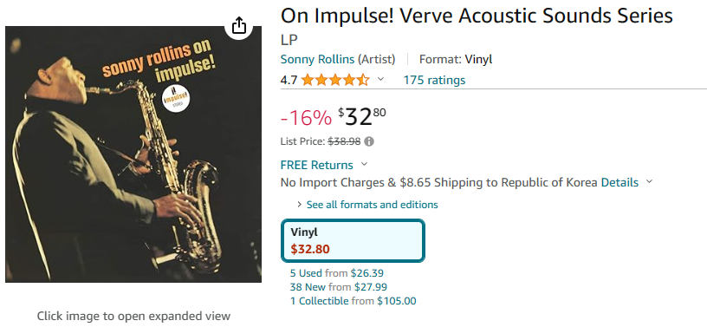This screenshot has height=327, width=707.
Task: Expand the FREE Returns dropdown arrow
Action: (364, 164)
